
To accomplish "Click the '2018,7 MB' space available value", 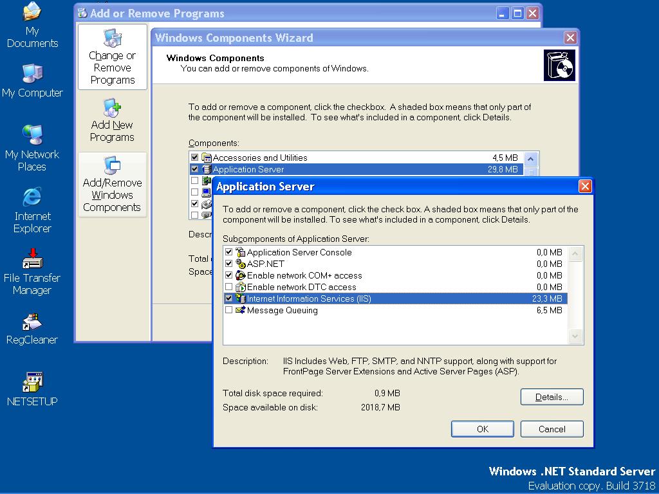I will coord(380,407).
